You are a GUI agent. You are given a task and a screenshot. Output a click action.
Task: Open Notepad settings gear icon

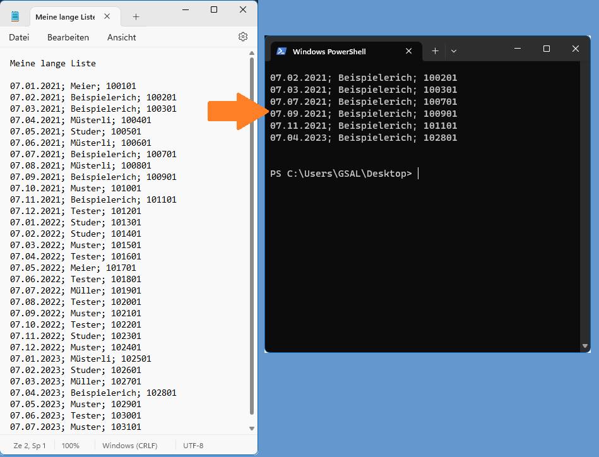coord(243,37)
